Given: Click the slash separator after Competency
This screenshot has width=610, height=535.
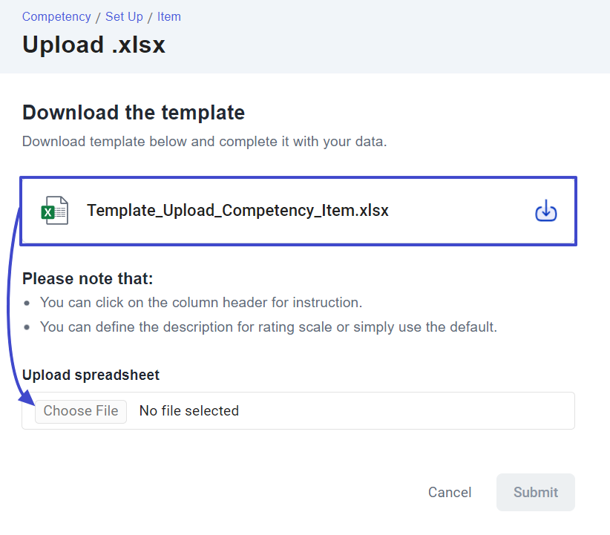Looking at the screenshot, I should click(x=98, y=16).
